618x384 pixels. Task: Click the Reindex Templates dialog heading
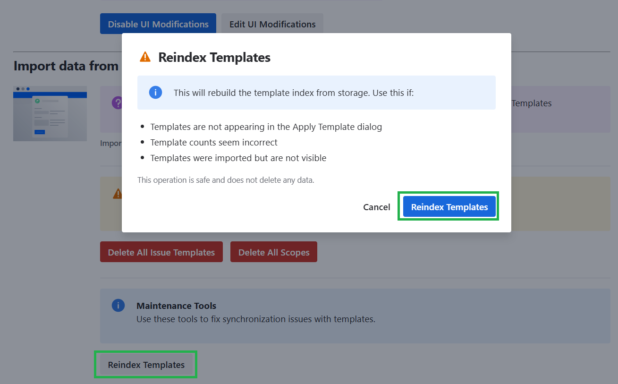(x=214, y=58)
